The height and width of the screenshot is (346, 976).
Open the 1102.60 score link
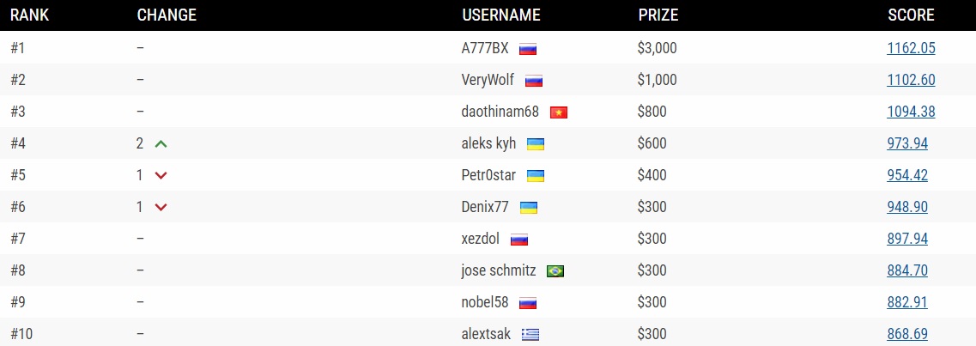(911, 80)
